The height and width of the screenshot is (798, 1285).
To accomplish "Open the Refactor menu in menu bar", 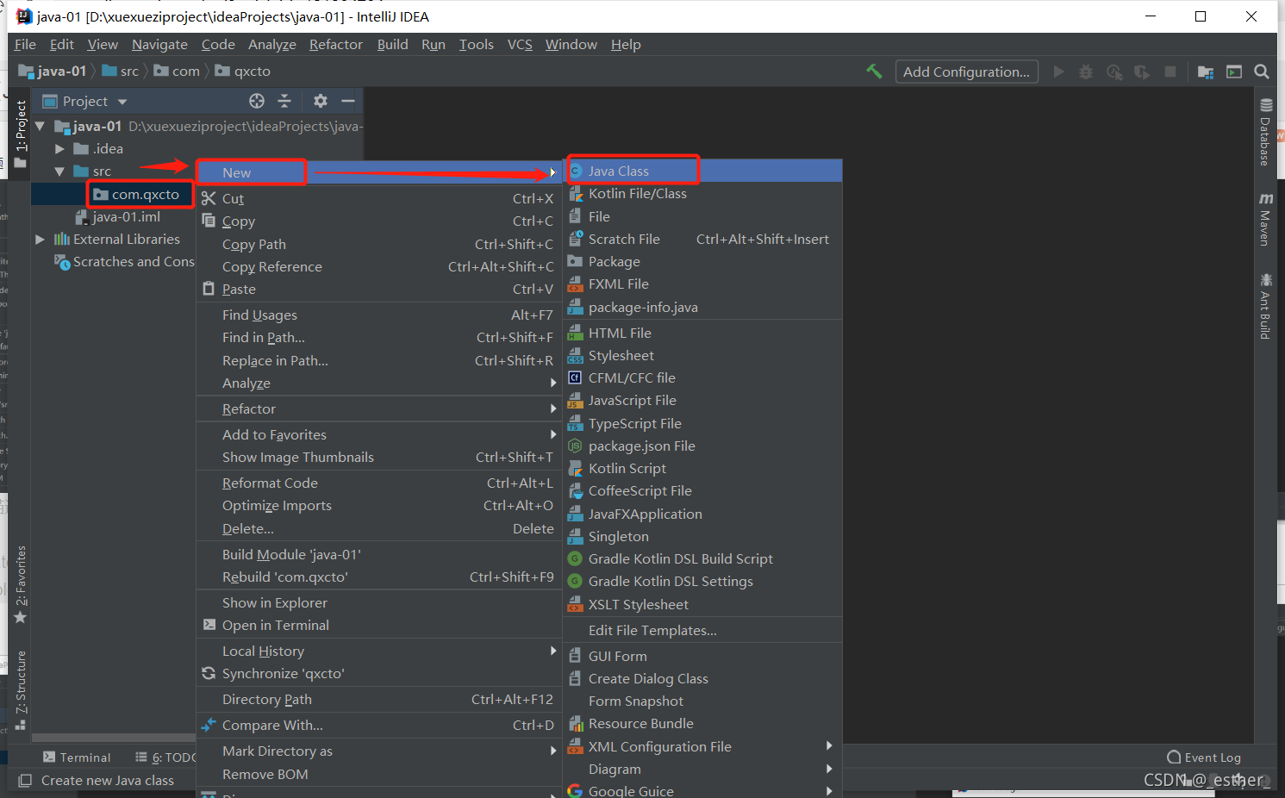I will tap(336, 45).
